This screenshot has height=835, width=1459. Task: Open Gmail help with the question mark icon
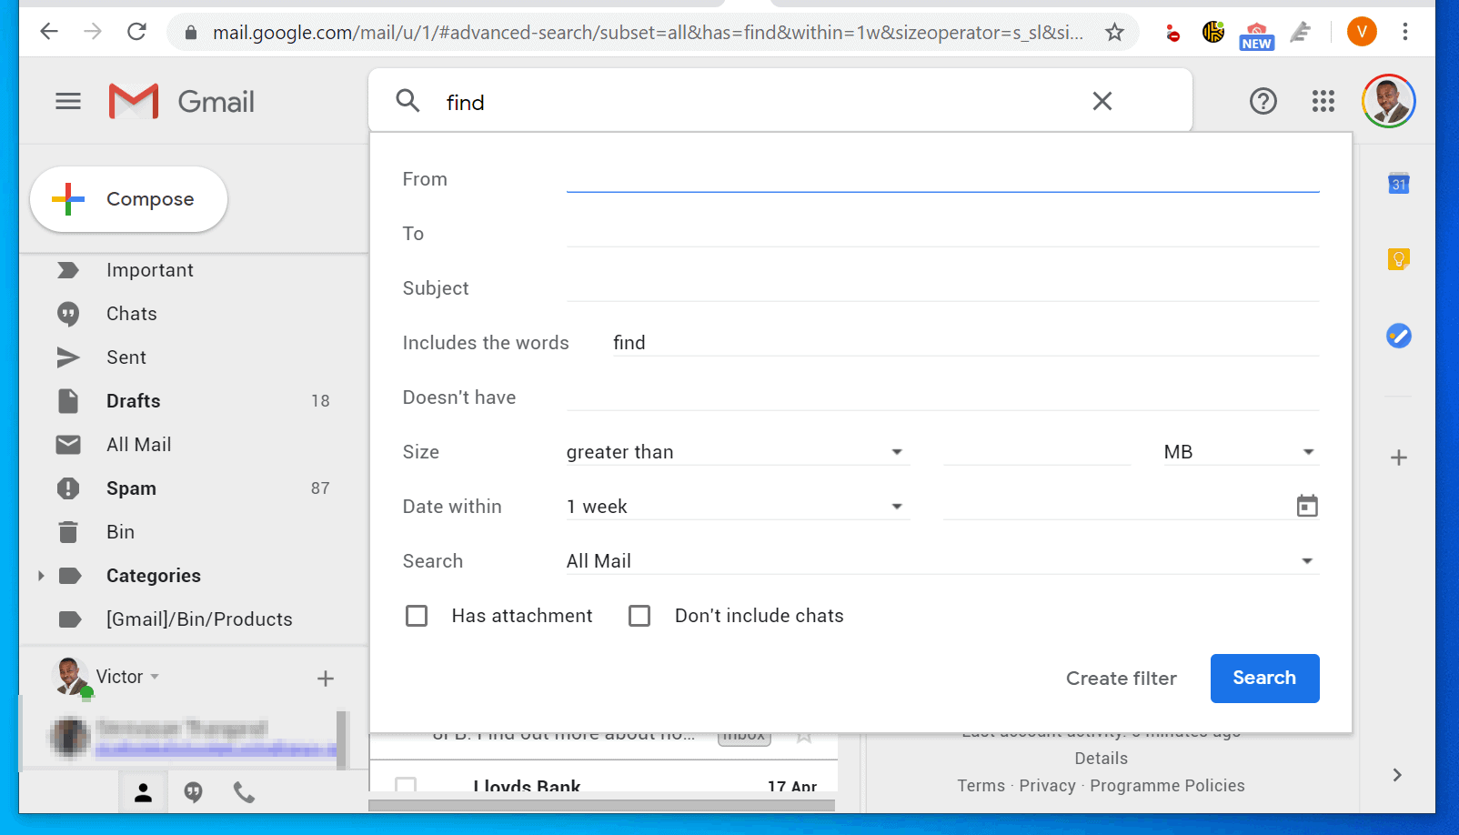[x=1263, y=101]
